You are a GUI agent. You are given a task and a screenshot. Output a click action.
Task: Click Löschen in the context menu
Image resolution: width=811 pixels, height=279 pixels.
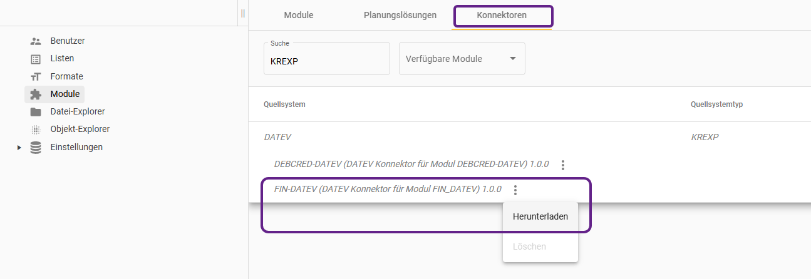click(529, 246)
